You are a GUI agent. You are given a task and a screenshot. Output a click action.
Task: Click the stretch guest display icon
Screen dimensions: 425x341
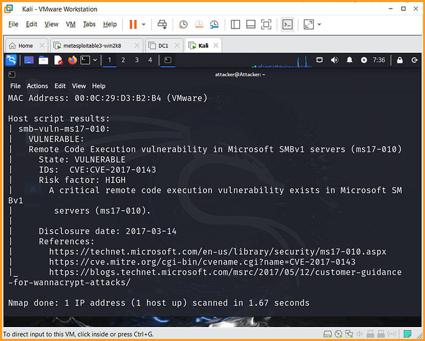(x=308, y=24)
